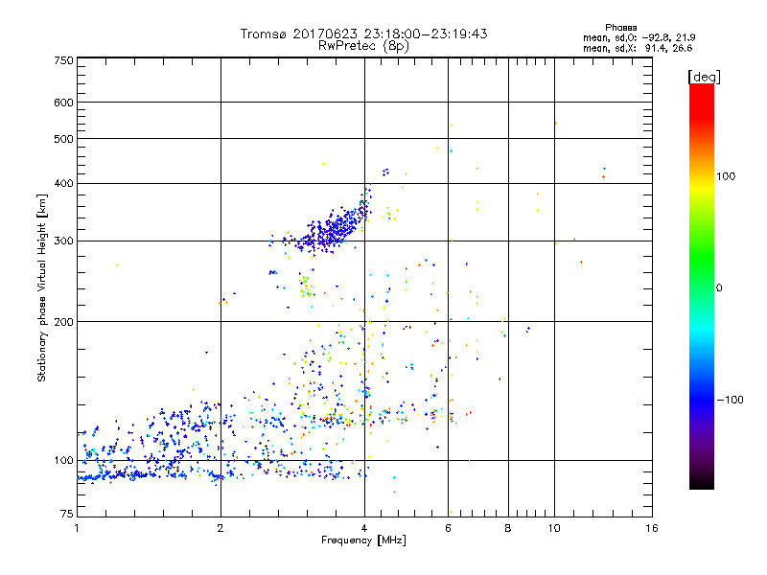Image resolution: width=767 pixels, height=575 pixels.
Task: Click the colorbar tick label '-100'
Action: pyautogui.click(x=730, y=400)
